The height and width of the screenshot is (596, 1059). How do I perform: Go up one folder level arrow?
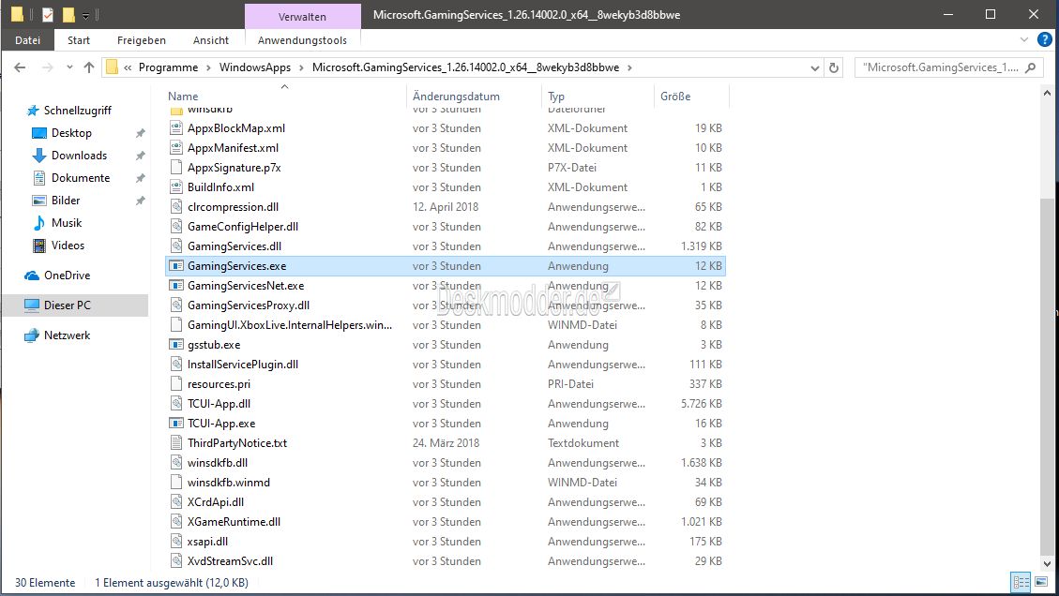(88, 67)
